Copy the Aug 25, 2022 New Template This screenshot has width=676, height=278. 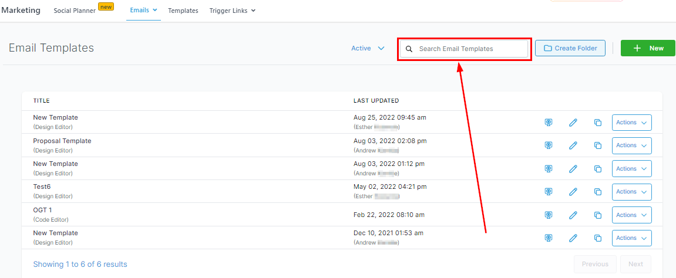pyautogui.click(x=598, y=123)
